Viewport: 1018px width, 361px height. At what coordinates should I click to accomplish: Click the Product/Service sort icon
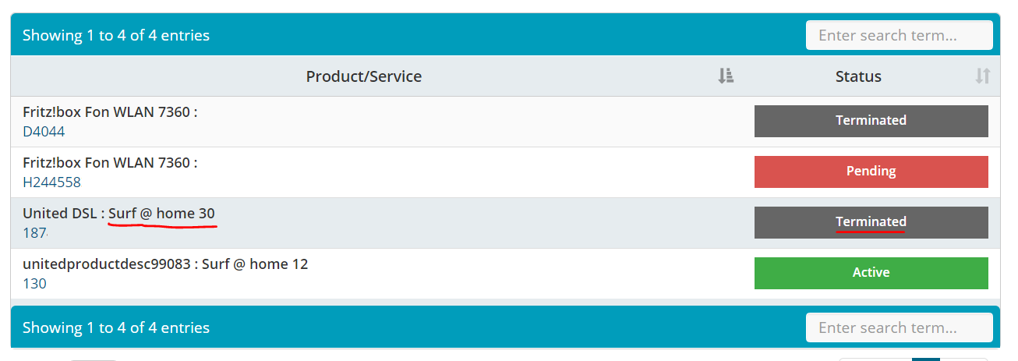[726, 76]
